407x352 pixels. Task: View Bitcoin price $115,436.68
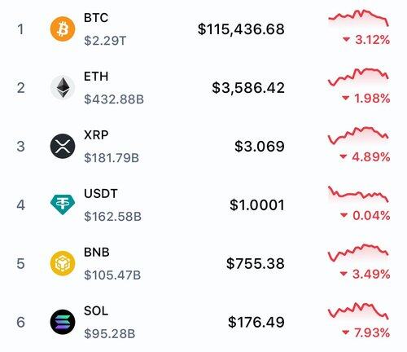click(241, 29)
